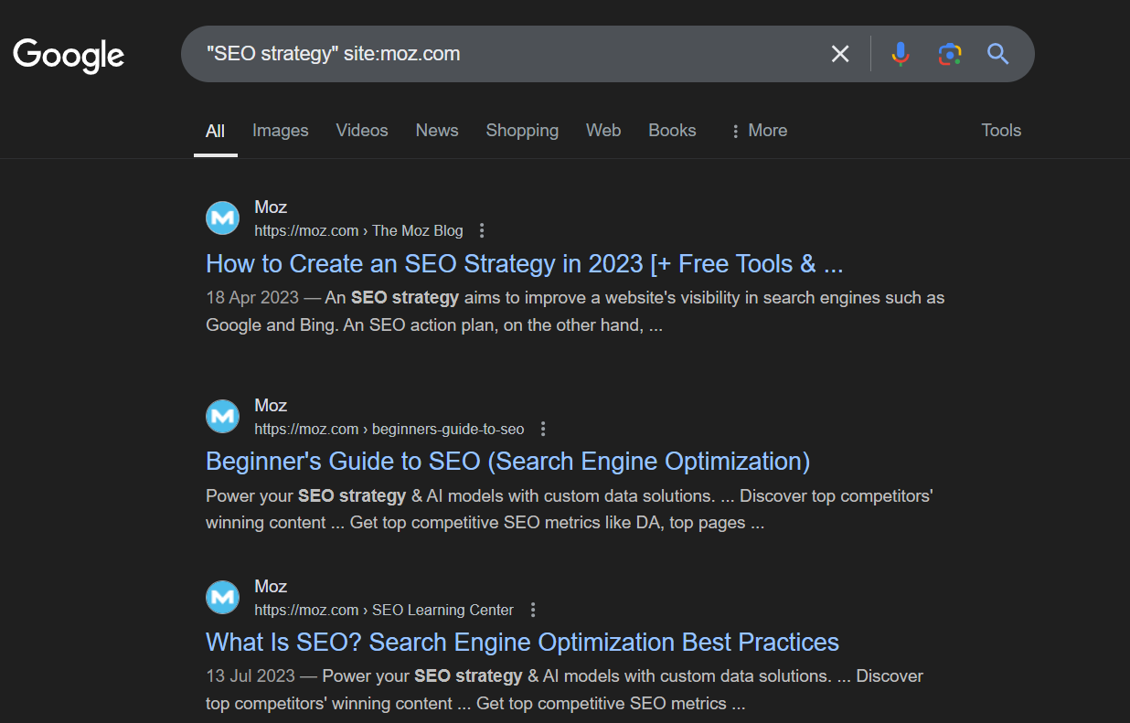Click the moz.com › The Moz Blog URL
The image size is (1130, 723).
358,230
